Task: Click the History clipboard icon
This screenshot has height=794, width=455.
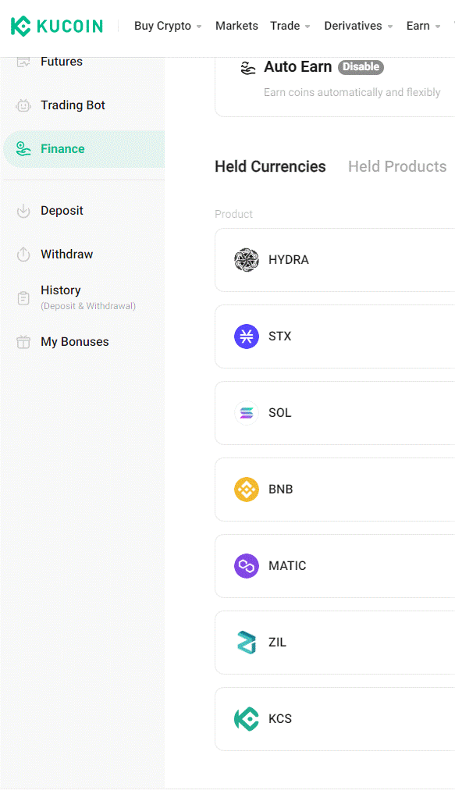Action: tap(23, 298)
